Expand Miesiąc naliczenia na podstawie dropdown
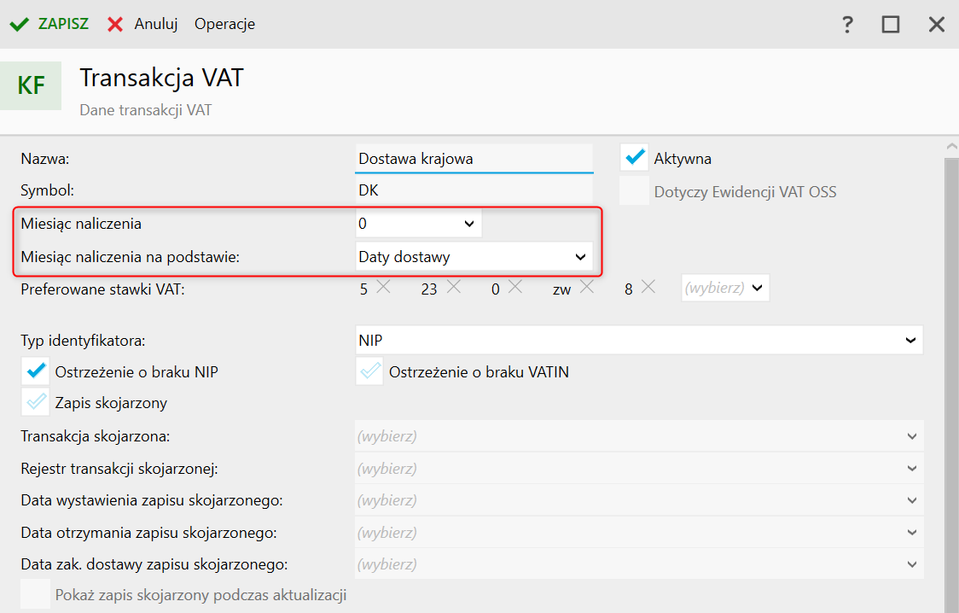Screen dimensions: 959x613 coord(474,256)
